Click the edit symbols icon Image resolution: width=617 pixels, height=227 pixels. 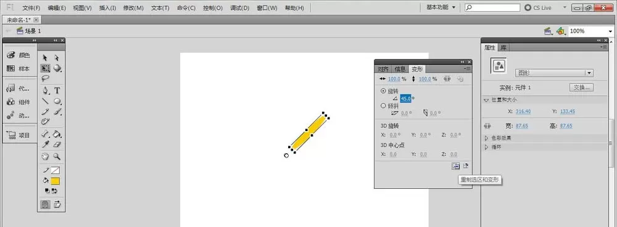[561, 31]
